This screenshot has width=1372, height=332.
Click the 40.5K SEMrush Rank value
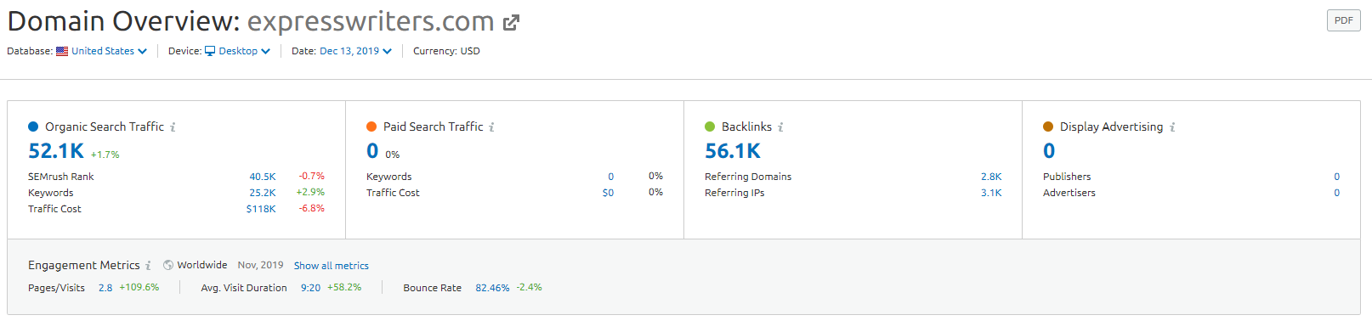coord(263,177)
